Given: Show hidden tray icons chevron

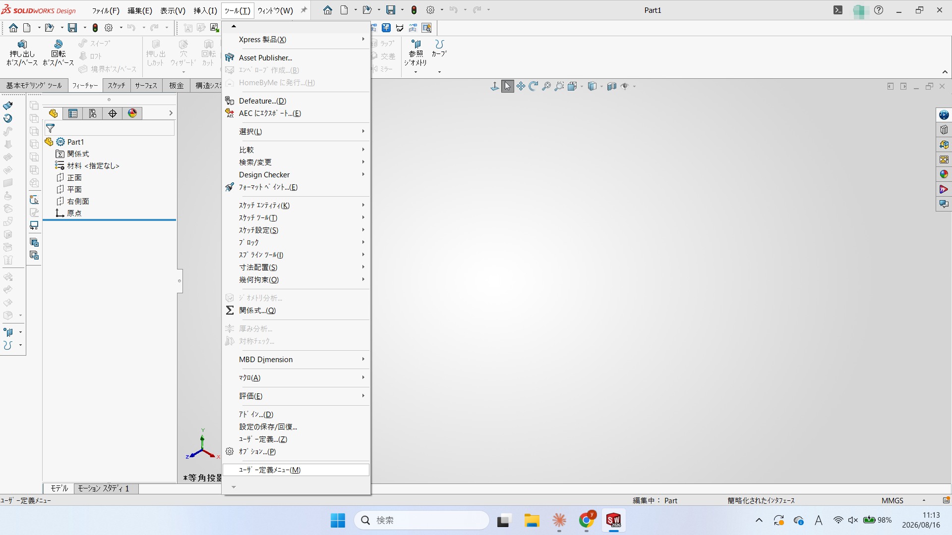Looking at the screenshot, I should click(759, 520).
